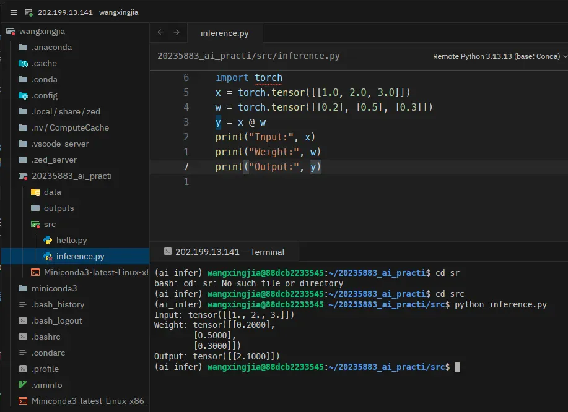Click the .nv/ComputeCache folder icon
568x412 pixels.
pyautogui.click(x=23, y=127)
